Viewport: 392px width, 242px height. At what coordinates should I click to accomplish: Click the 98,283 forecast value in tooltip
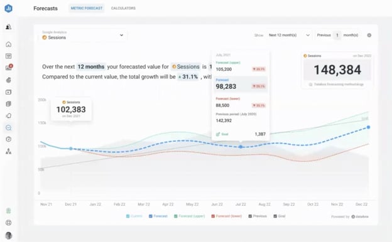coord(226,87)
